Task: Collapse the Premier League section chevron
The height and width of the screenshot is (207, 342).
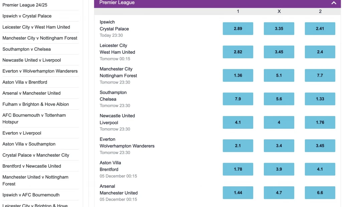Action: pyautogui.click(x=334, y=3)
